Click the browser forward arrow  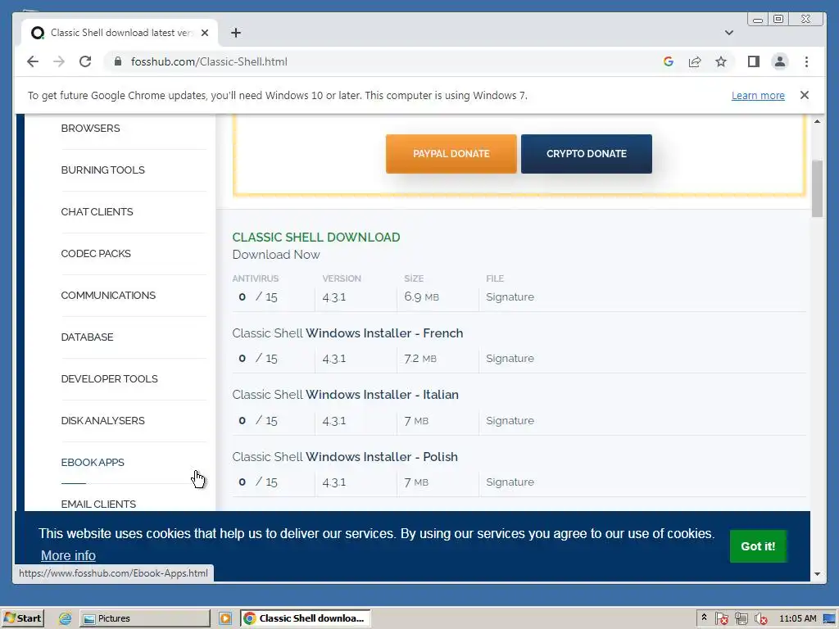pos(59,61)
